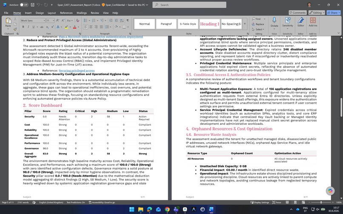Click the Paste clipboard icon
This screenshot has width=343, height=214.
click(8, 20)
